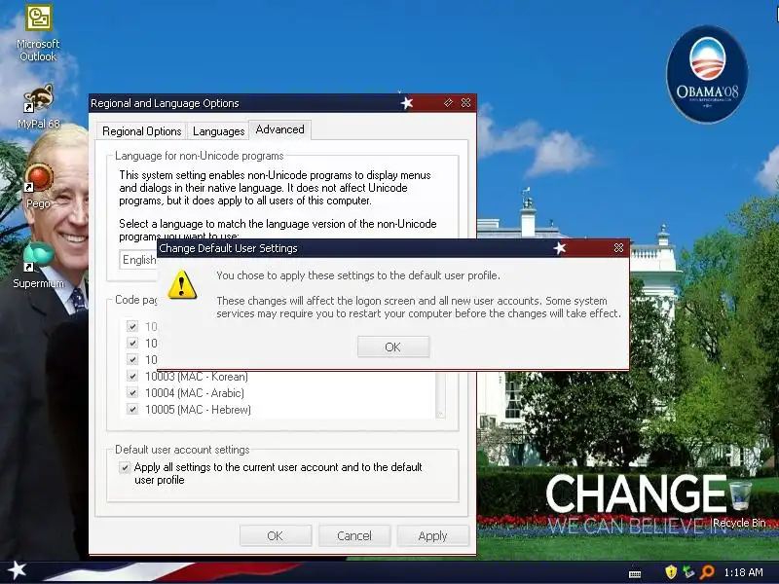The image size is (779, 584).
Task: Click the star Start button on taskbar
Action: [x=17, y=570]
